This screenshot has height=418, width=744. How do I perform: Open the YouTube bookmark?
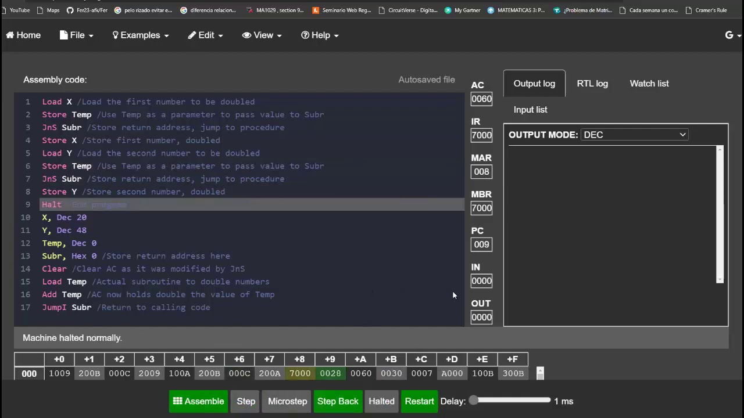pyautogui.click(x=15, y=10)
